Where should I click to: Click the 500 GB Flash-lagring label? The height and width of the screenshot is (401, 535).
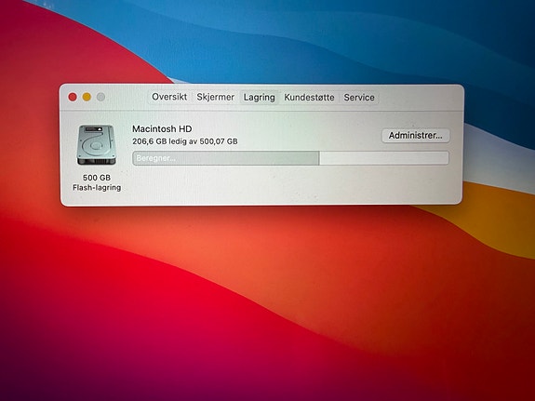coord(97,182)
